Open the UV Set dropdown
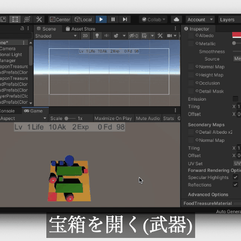Viewport: 241px width, 241px height. coord(237,163)
